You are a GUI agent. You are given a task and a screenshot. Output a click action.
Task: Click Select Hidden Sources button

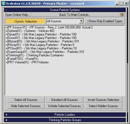click(x=103, y=106)
